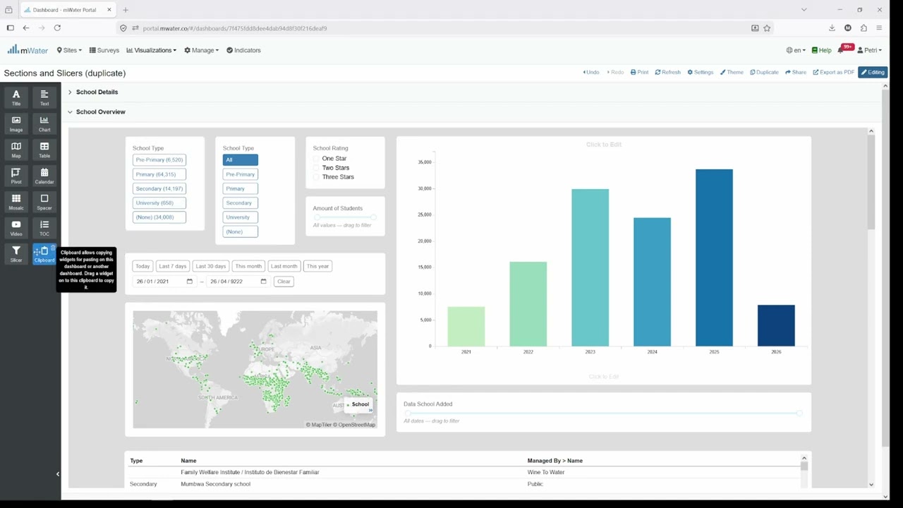Expand the School map layer legend
The width and height of the screenshot is (903, 508).
click(x=370, y=410)
